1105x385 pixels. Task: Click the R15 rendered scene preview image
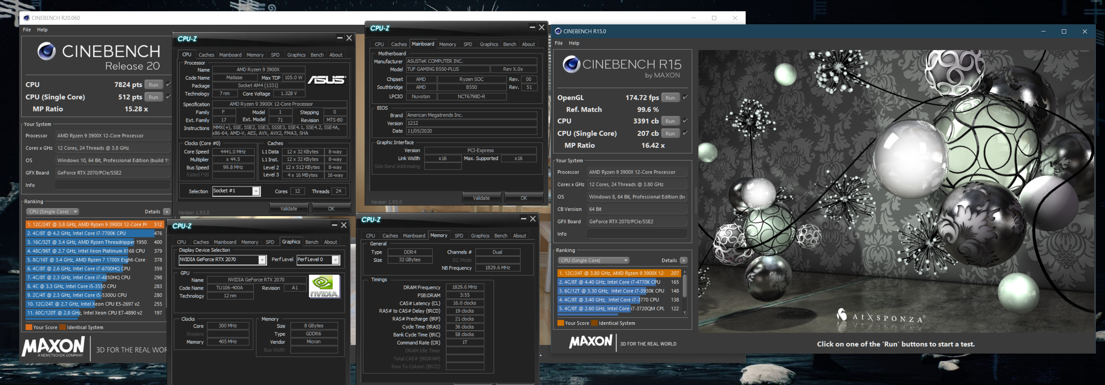(x=896, y=191)
